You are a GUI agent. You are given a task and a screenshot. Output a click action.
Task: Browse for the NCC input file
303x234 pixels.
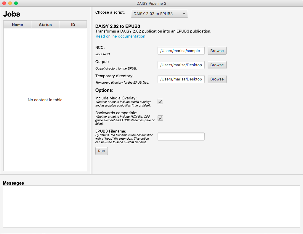[x=217, y=51]
